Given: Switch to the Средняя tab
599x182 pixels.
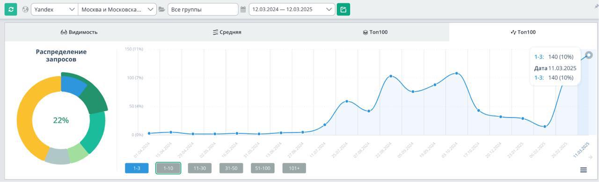Looking at the screenshot, I should pyautogui.click(x=227, y=32).
